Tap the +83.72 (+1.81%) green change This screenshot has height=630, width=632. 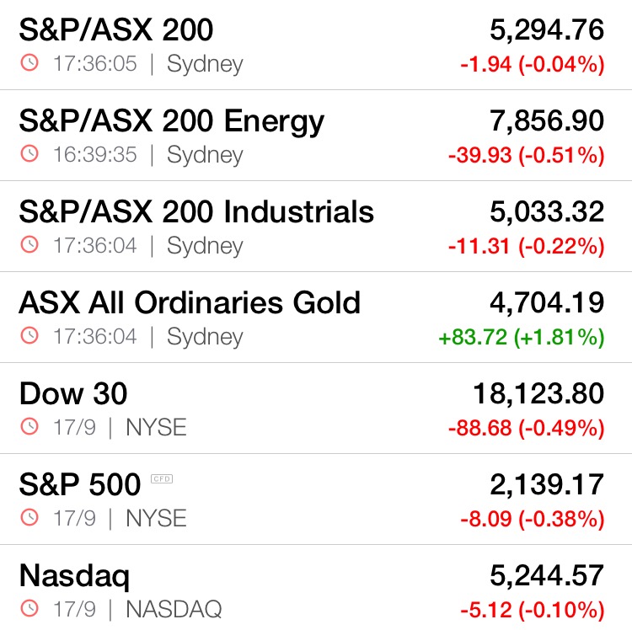521,337
